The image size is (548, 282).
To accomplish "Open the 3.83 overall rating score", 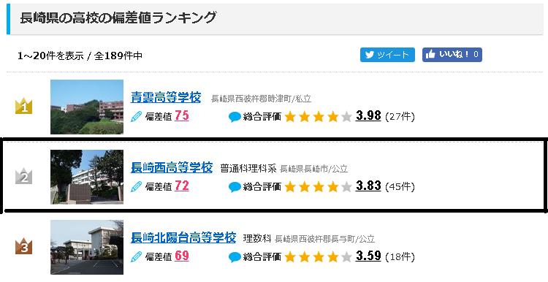I will click(368, 186).
